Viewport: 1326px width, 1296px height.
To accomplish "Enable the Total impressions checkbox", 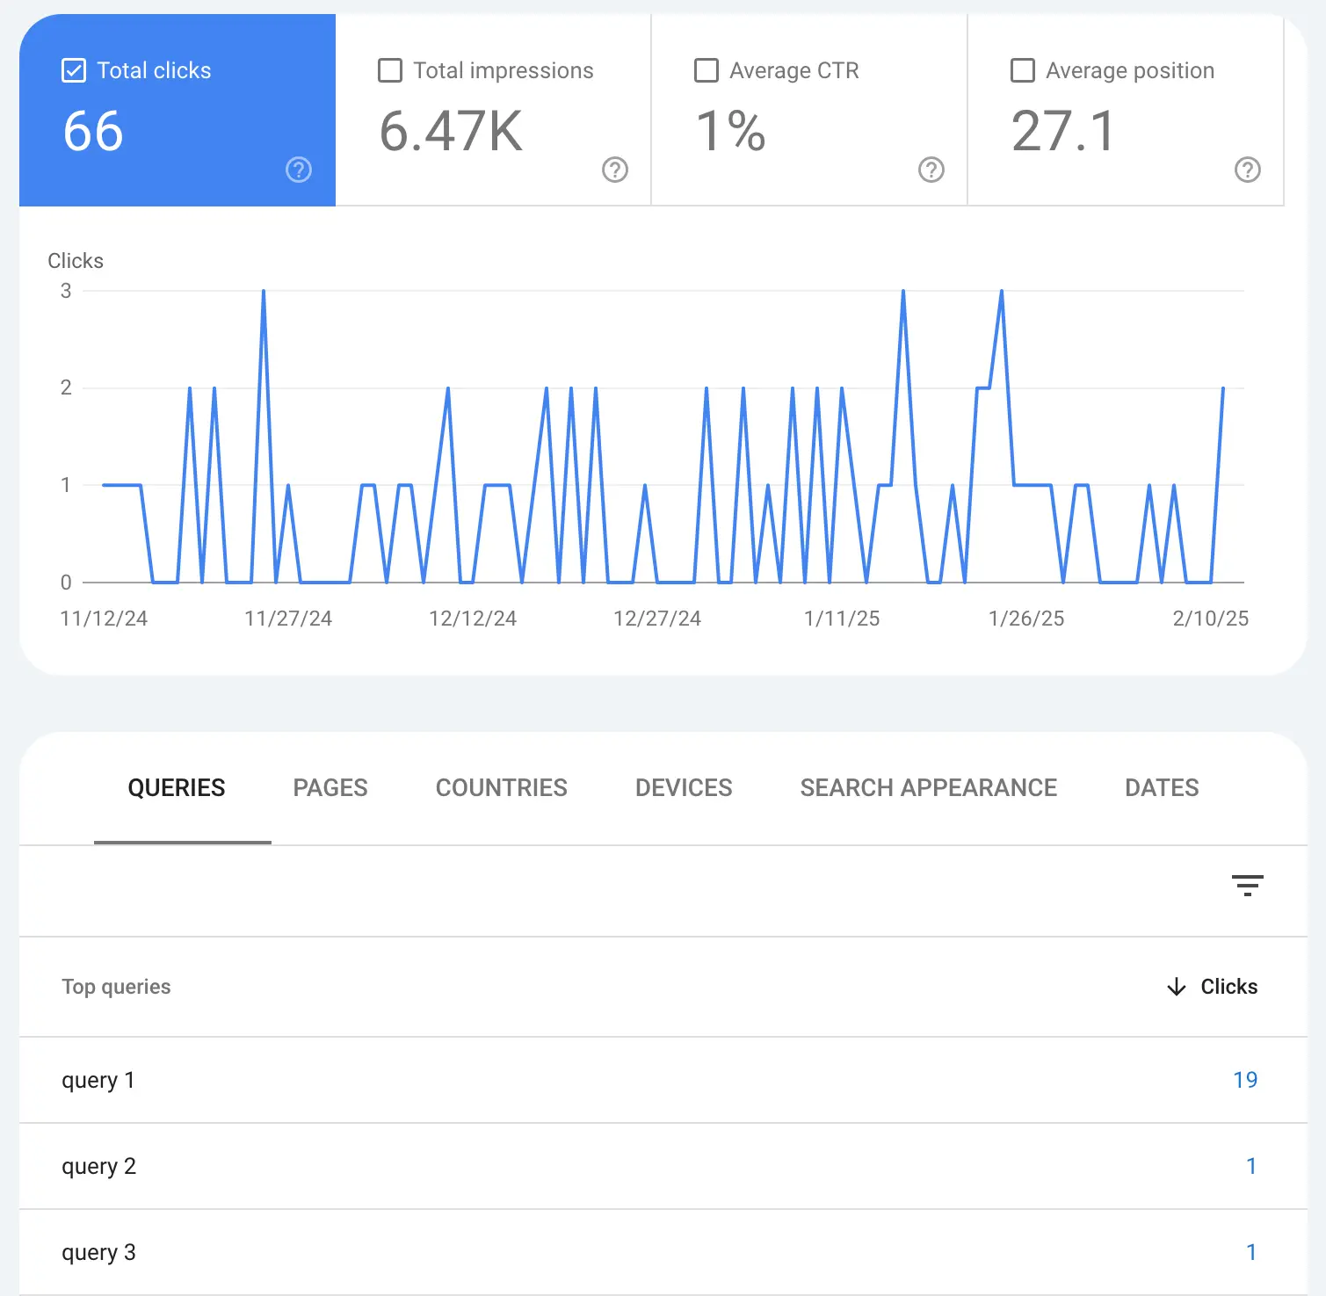I will click(x=390, y=70).
